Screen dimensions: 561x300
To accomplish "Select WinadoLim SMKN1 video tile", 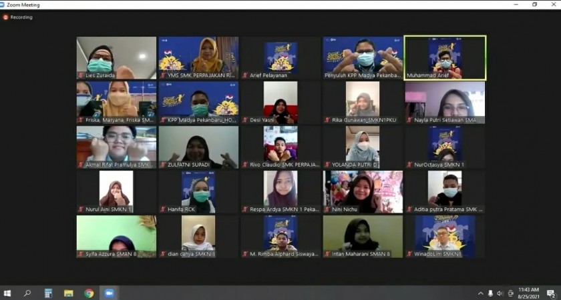I will 445,236.
